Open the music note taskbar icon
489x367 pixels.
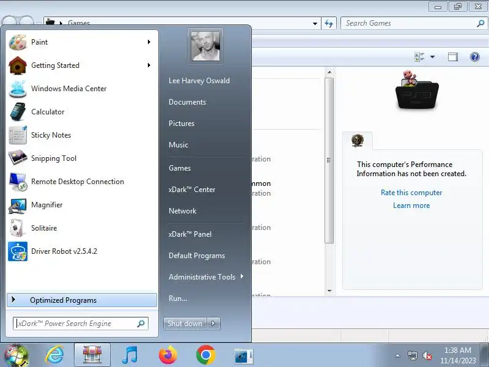coord(130,355)
